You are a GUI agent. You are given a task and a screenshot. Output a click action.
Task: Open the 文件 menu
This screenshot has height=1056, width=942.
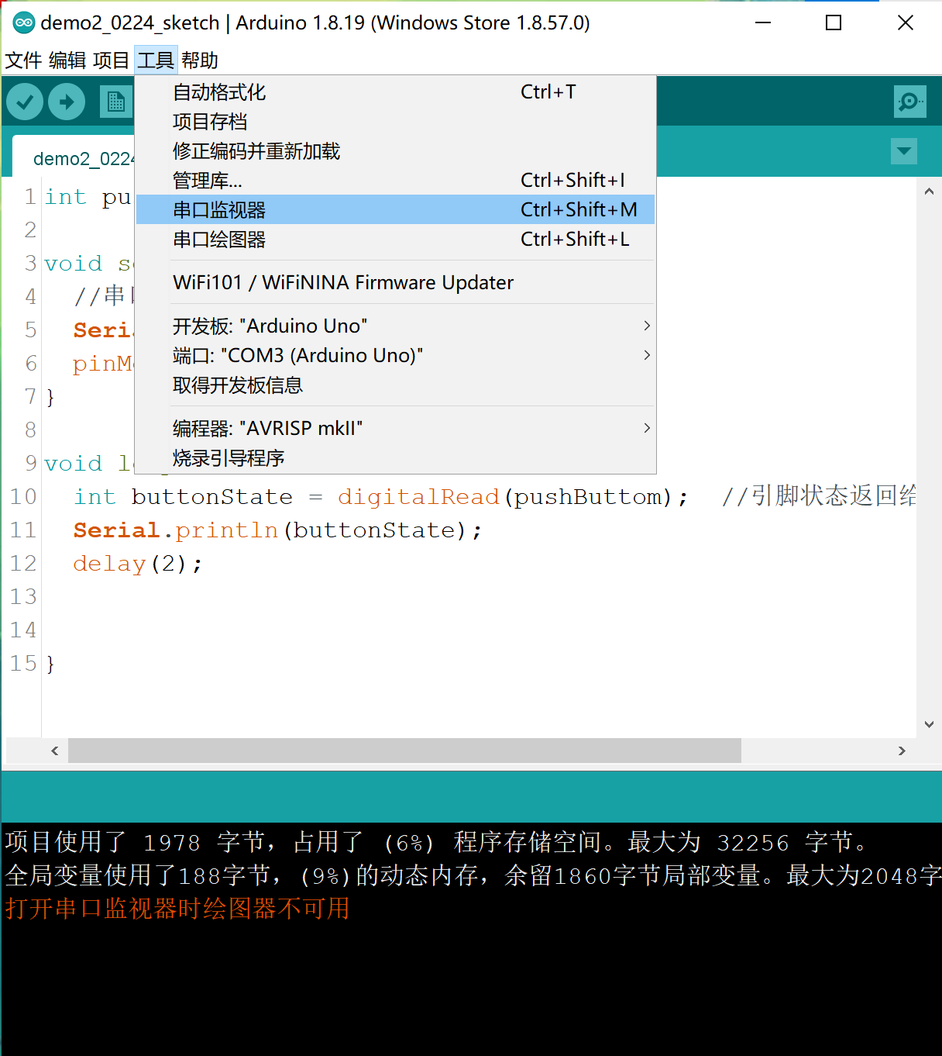[x=23, y=60]
